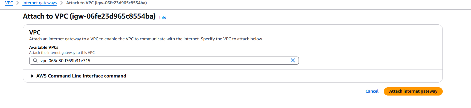Open the VPC breadcrumb link
This screenshot has height=108, width=471.
[x=9, y=3]
